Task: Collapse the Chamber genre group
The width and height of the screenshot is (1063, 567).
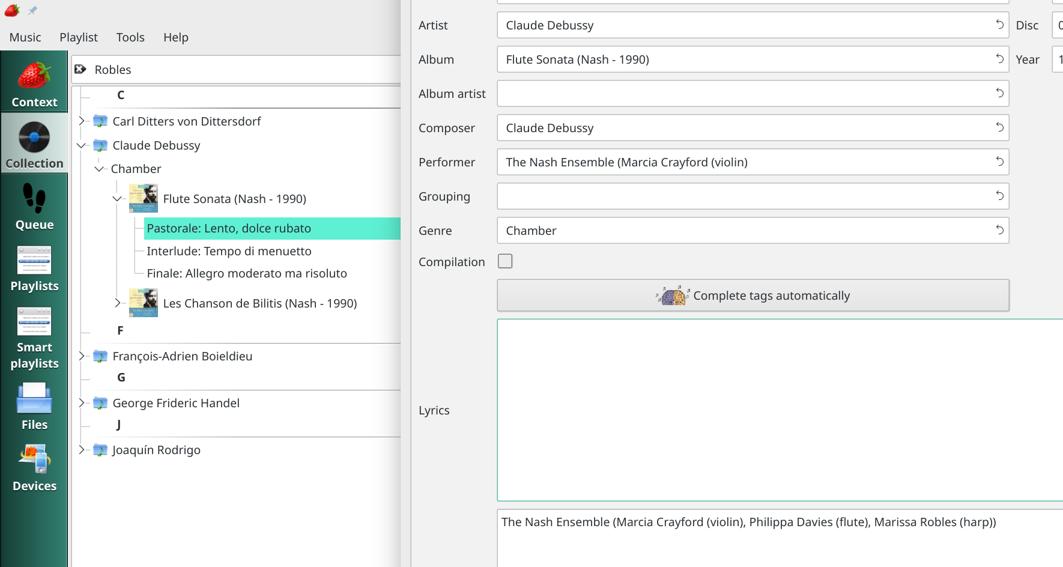Action: click(x=99, y=169)
